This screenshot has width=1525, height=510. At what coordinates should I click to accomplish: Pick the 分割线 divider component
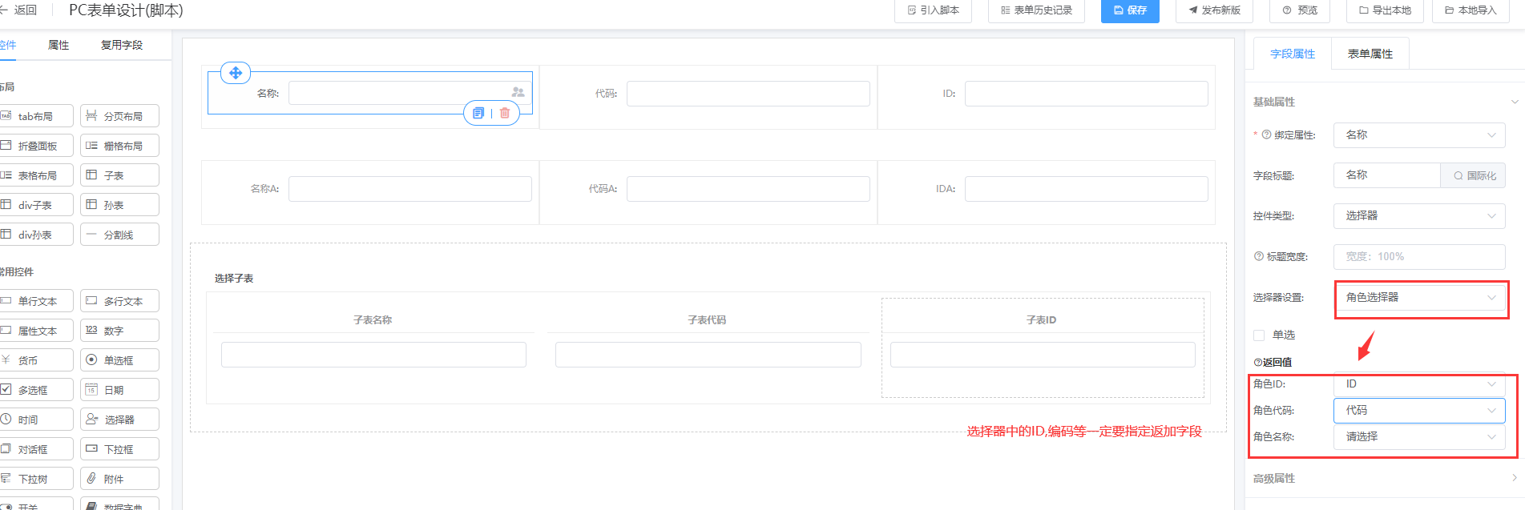(119, 235)
